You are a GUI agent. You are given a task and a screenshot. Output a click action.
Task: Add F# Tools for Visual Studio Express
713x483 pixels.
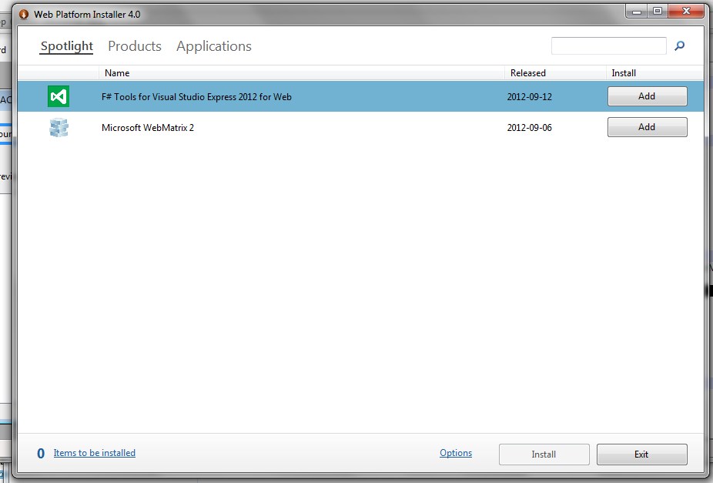click(x=647, y=96)
